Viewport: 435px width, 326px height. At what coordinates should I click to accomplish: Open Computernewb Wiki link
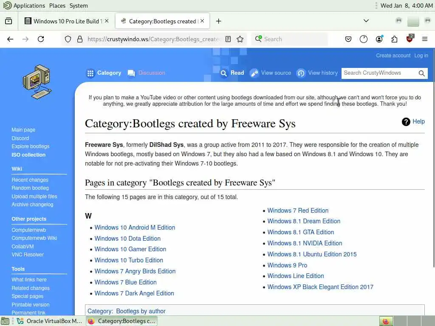point(34,238)
